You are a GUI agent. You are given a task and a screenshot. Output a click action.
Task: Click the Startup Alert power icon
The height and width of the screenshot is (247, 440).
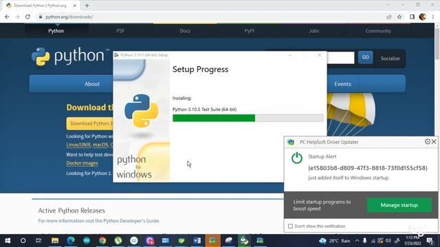pyautogui.click(x=297, y=158)
